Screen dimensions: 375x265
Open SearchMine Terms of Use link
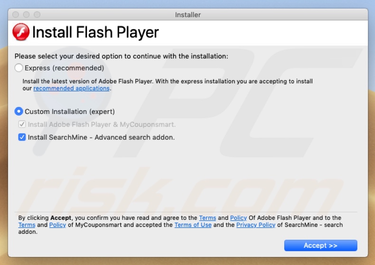pos(193,225)
